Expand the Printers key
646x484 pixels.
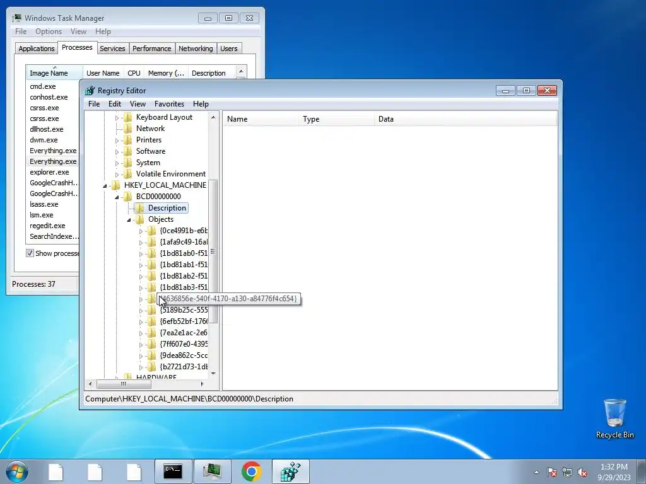point(117,141)
